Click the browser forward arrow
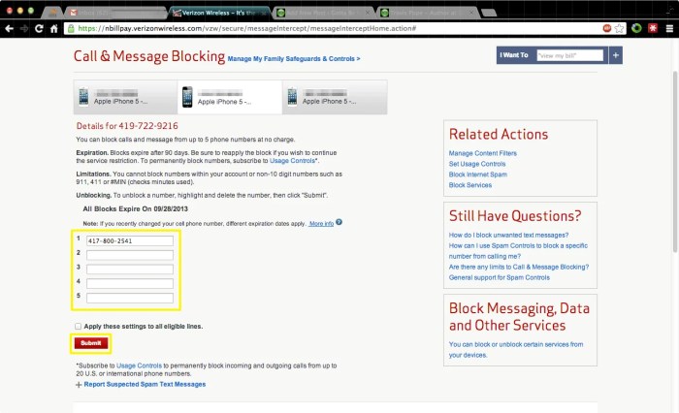The image size is (679, 413). coord(24,28)
